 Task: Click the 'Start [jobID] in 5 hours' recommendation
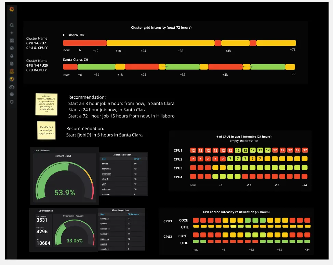click(x=104, y=135)
